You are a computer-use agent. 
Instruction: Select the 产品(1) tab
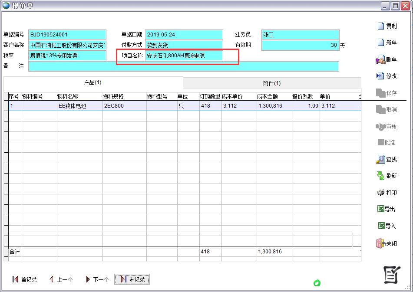93,82
